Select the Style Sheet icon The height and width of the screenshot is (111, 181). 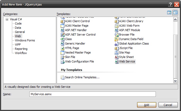click(117, 57)
